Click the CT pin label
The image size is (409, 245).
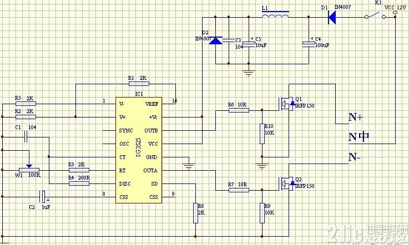[122, 157]
